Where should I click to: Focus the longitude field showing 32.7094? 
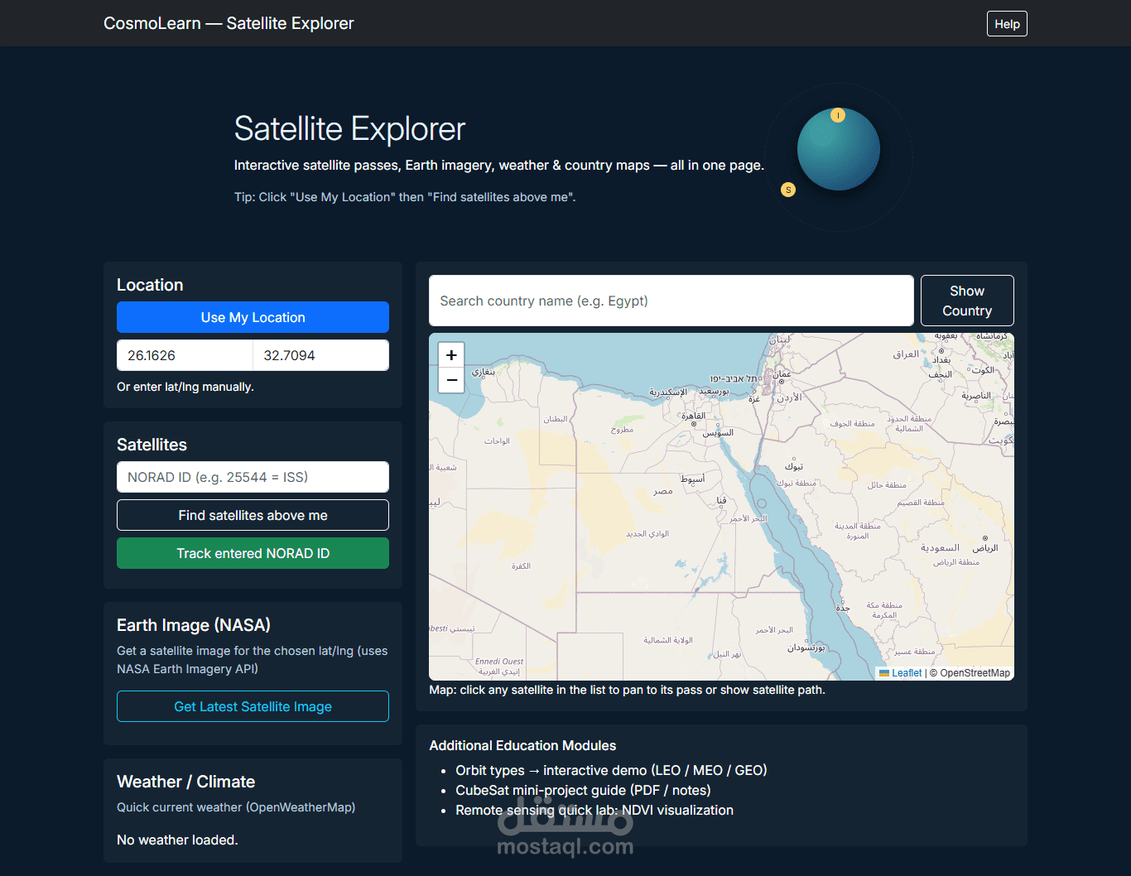[321, 355]
